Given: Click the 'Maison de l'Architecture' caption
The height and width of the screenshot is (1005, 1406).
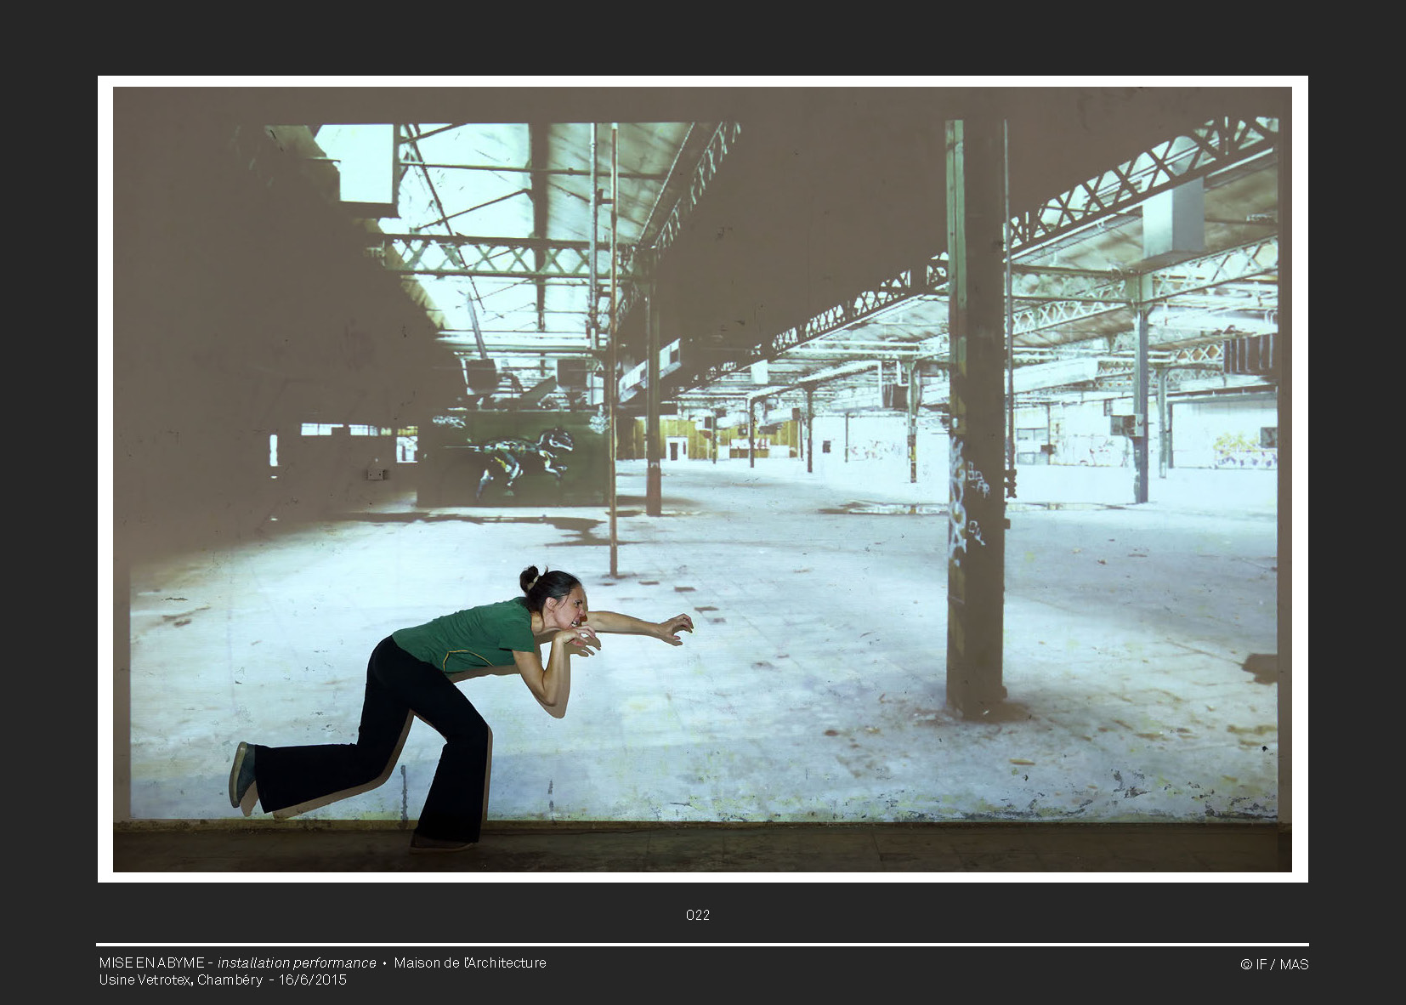Looking at the screenshot, I should point(470,962).
